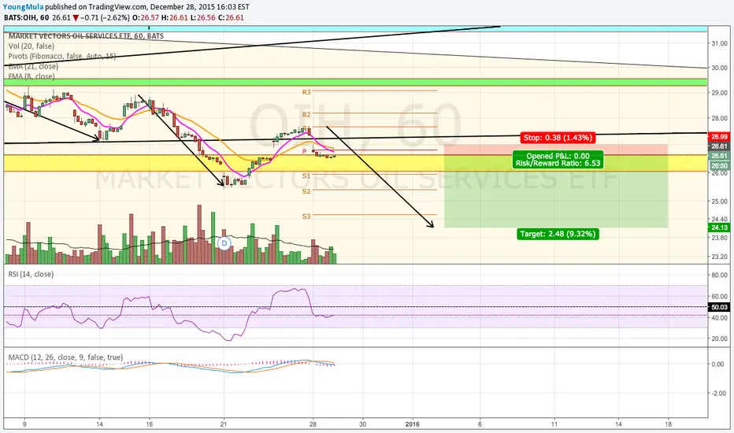Click the green 24.13 target price tag
This screenshot has width=734, height=433.
click(720, 228)
